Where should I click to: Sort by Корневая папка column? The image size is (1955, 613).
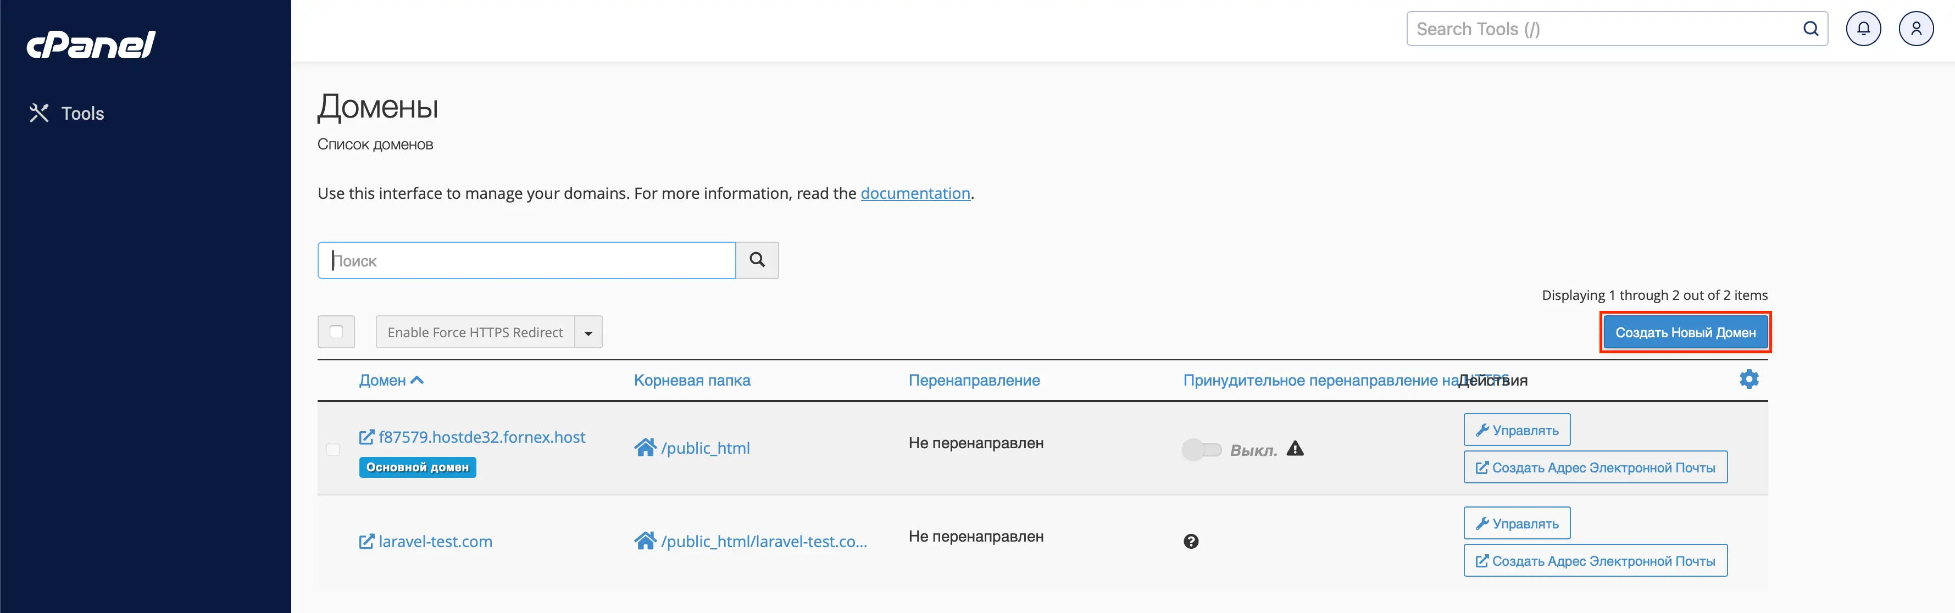[692, 380]
